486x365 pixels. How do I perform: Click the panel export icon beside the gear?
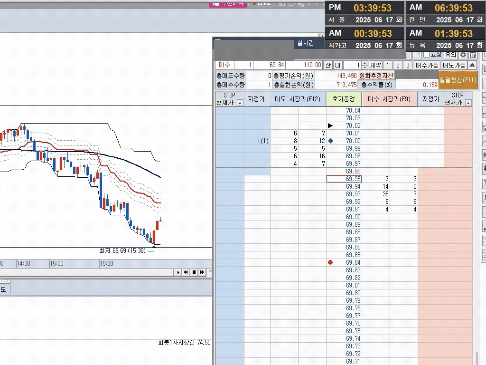click(x=473, y=55)
